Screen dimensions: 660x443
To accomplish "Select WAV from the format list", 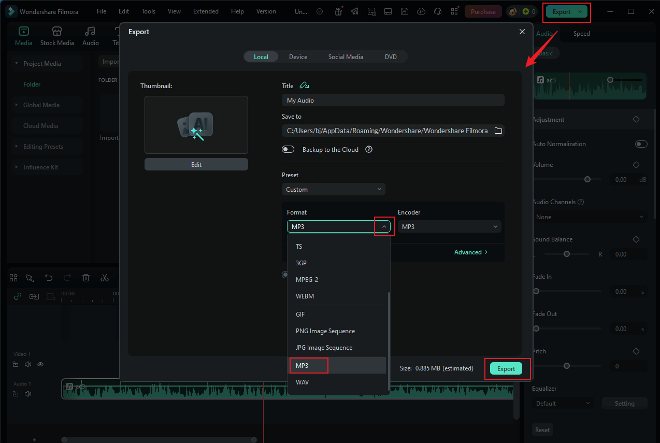I will 302,382.
